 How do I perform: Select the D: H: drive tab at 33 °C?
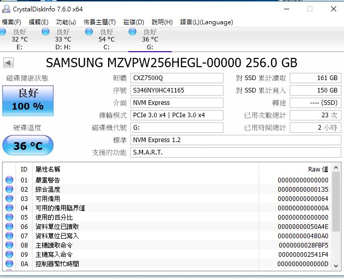pos(63,39)
